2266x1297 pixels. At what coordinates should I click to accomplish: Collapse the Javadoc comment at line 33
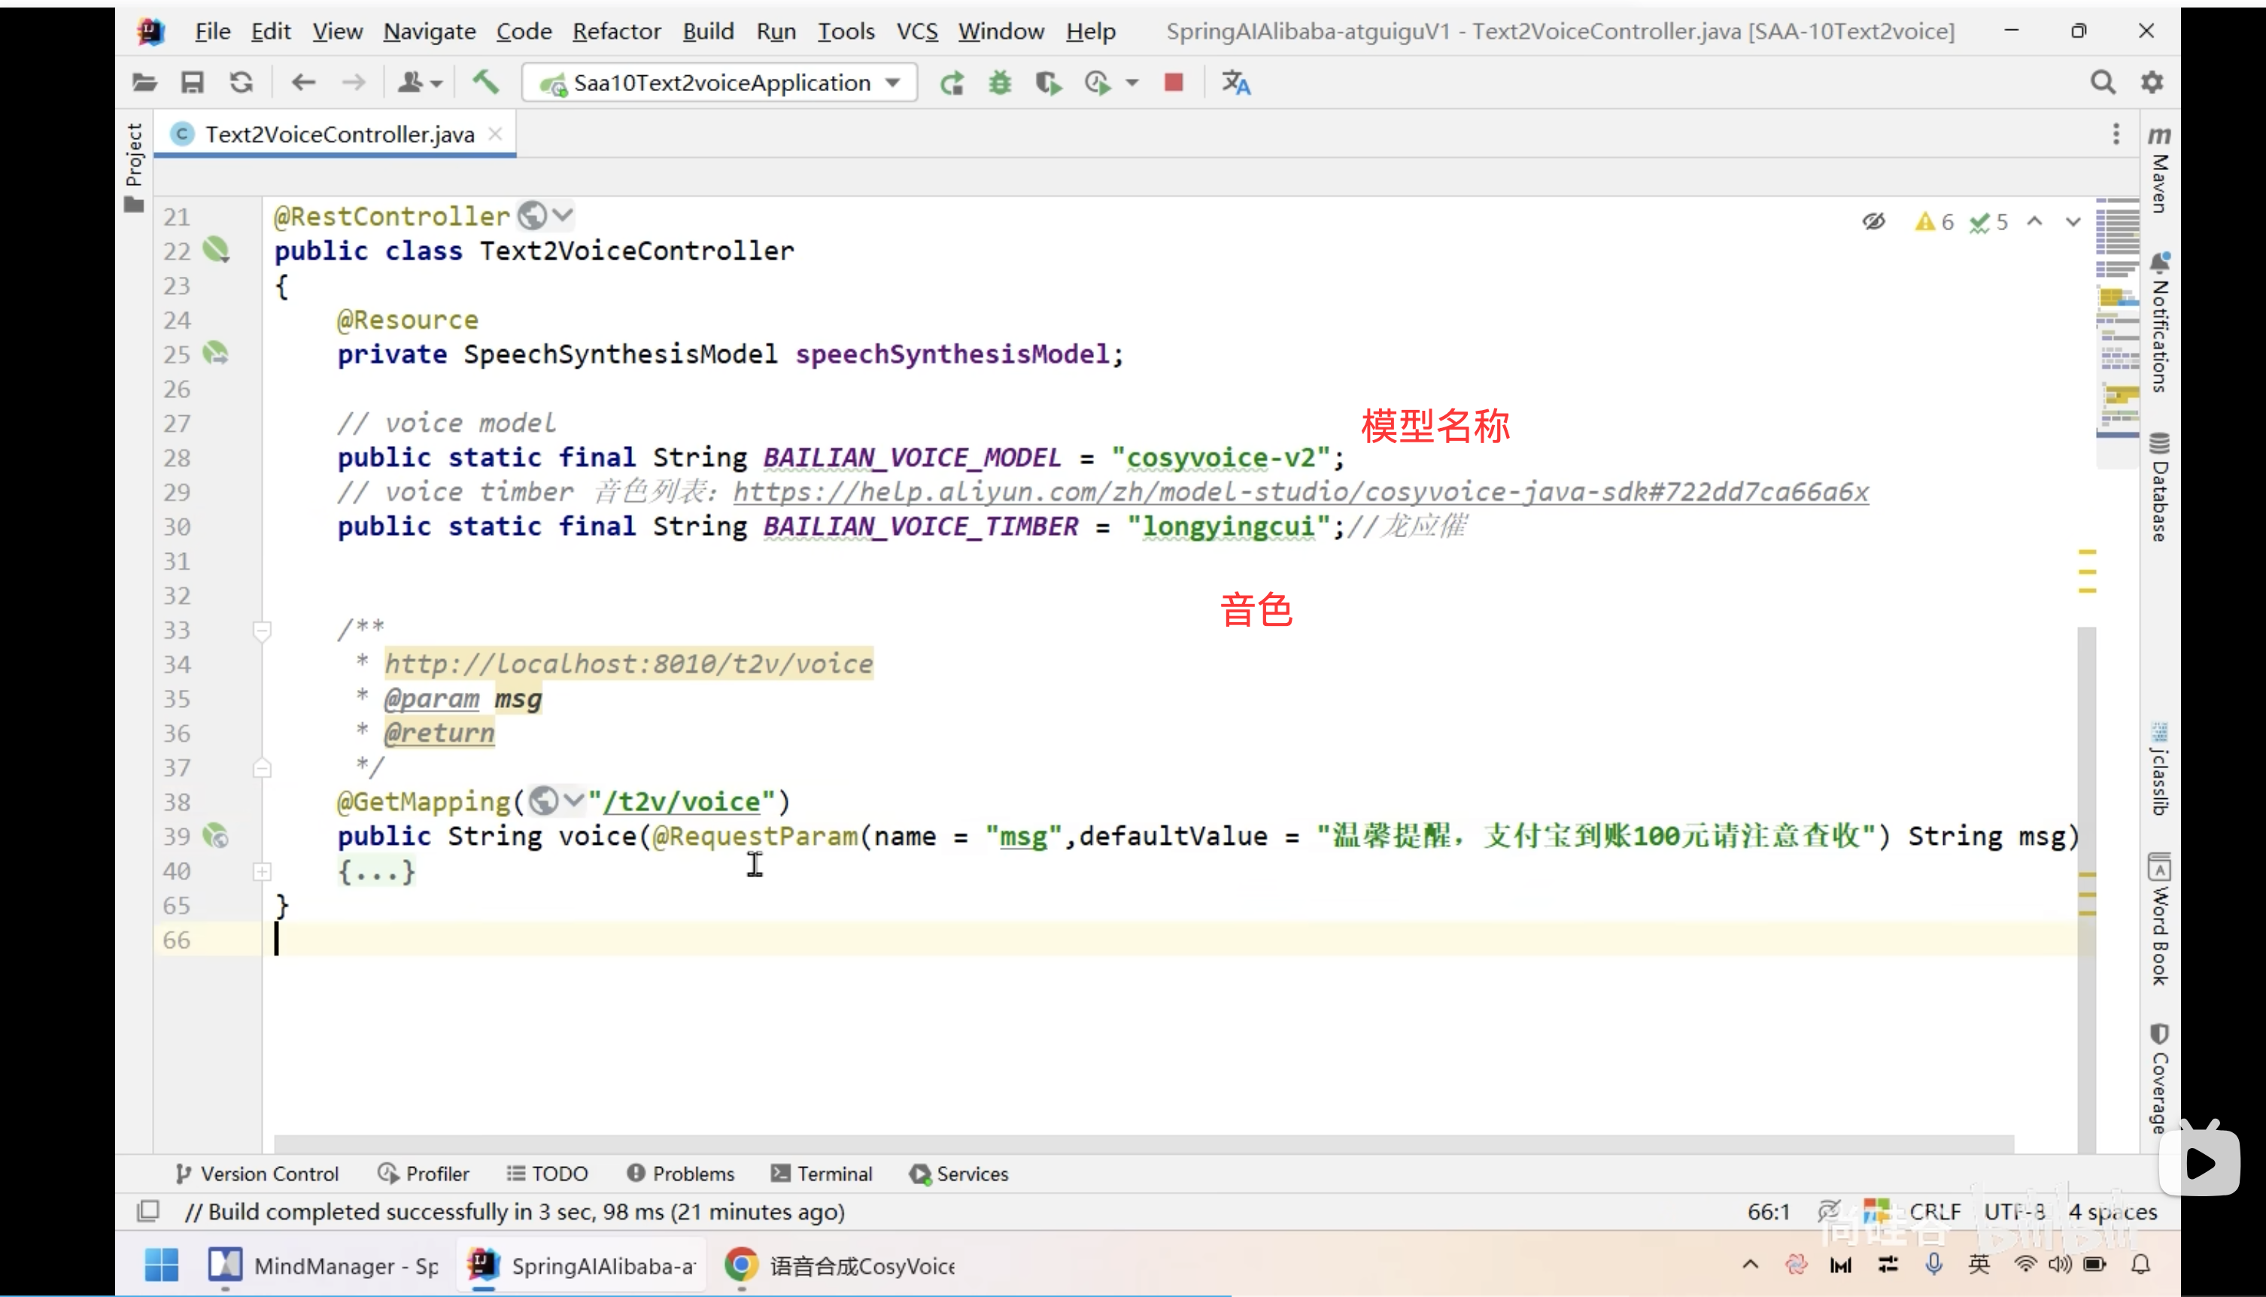[262, 630]
